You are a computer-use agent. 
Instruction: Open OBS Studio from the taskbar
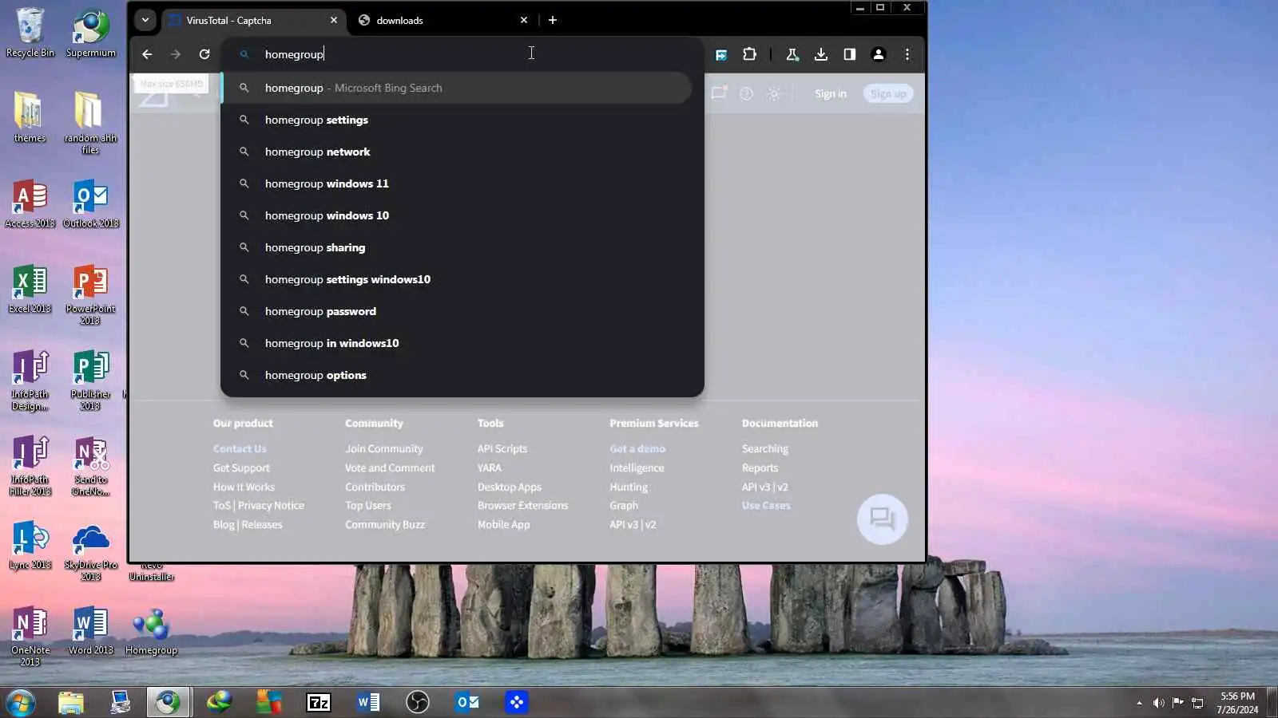coord(418,703)
